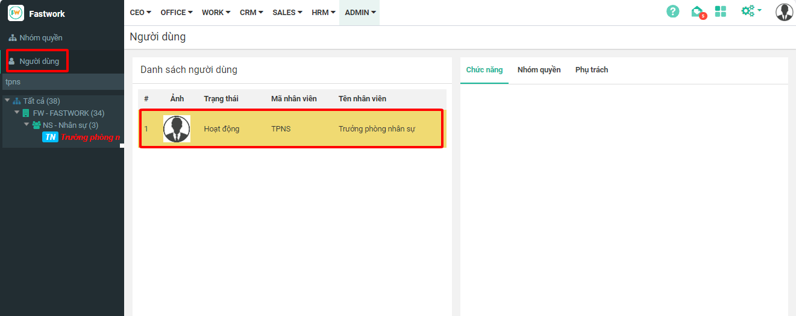
Task: Open the HRM dropdown menu
Action: (324, 13)
